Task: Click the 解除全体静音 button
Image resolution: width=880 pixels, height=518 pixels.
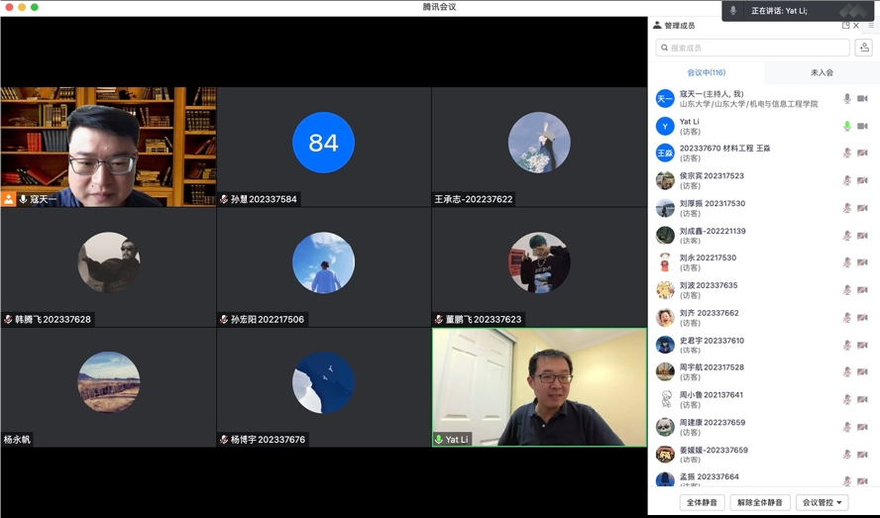Action: [760, 502]
